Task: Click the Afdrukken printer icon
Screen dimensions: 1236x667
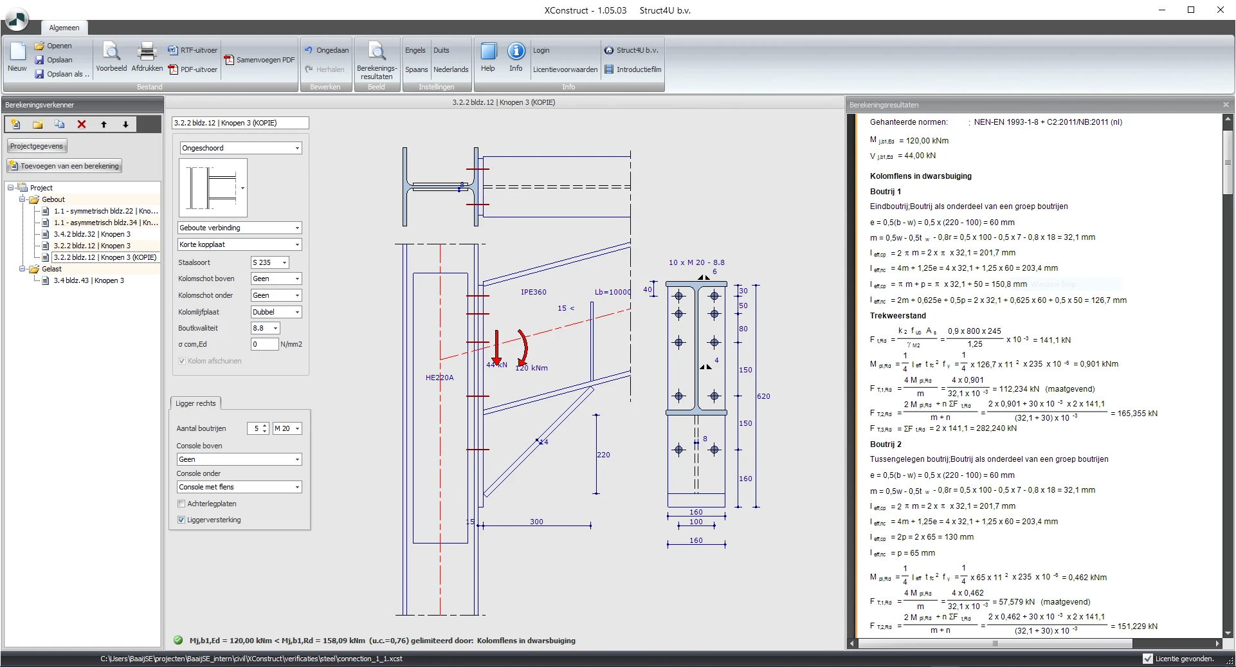Action: 147,52
